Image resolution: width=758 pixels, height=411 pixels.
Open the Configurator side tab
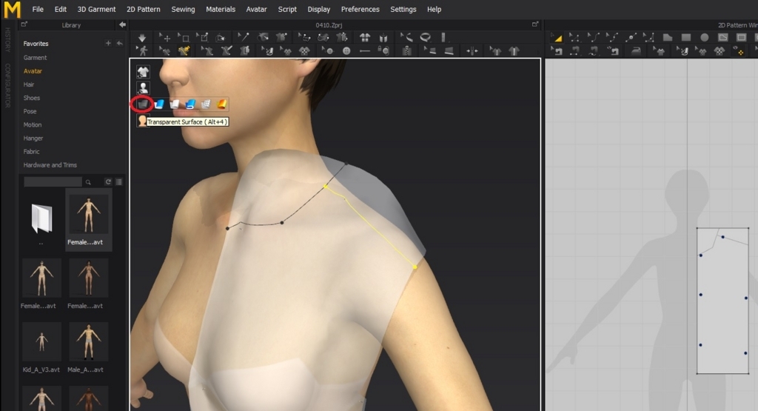pyautogui.click(x=7, y=86)
